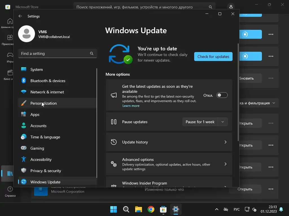Click the VM6 user avatar picture
This screenshot has height=216, width=289.
[x=27, y=34]
